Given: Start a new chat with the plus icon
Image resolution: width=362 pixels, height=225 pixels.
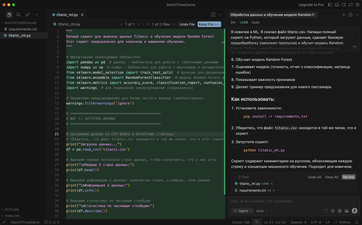Looking at the screenshot, I should (x=344, y=15).
